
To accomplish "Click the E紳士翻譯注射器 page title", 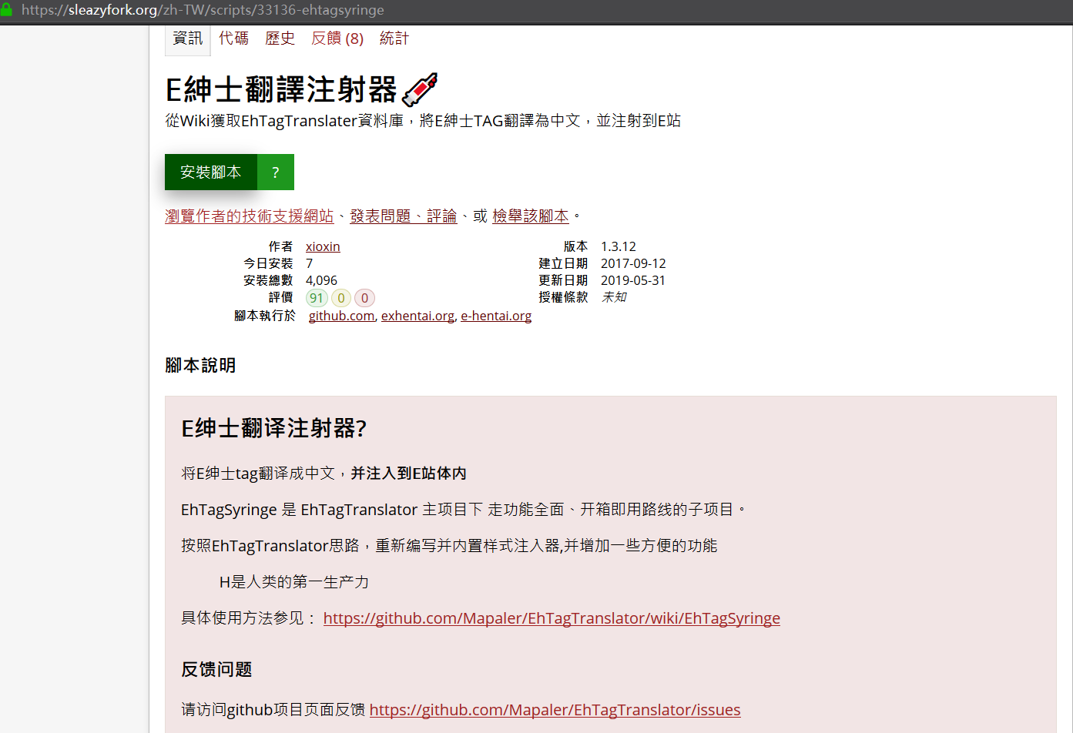I will (x=281, y=90).
